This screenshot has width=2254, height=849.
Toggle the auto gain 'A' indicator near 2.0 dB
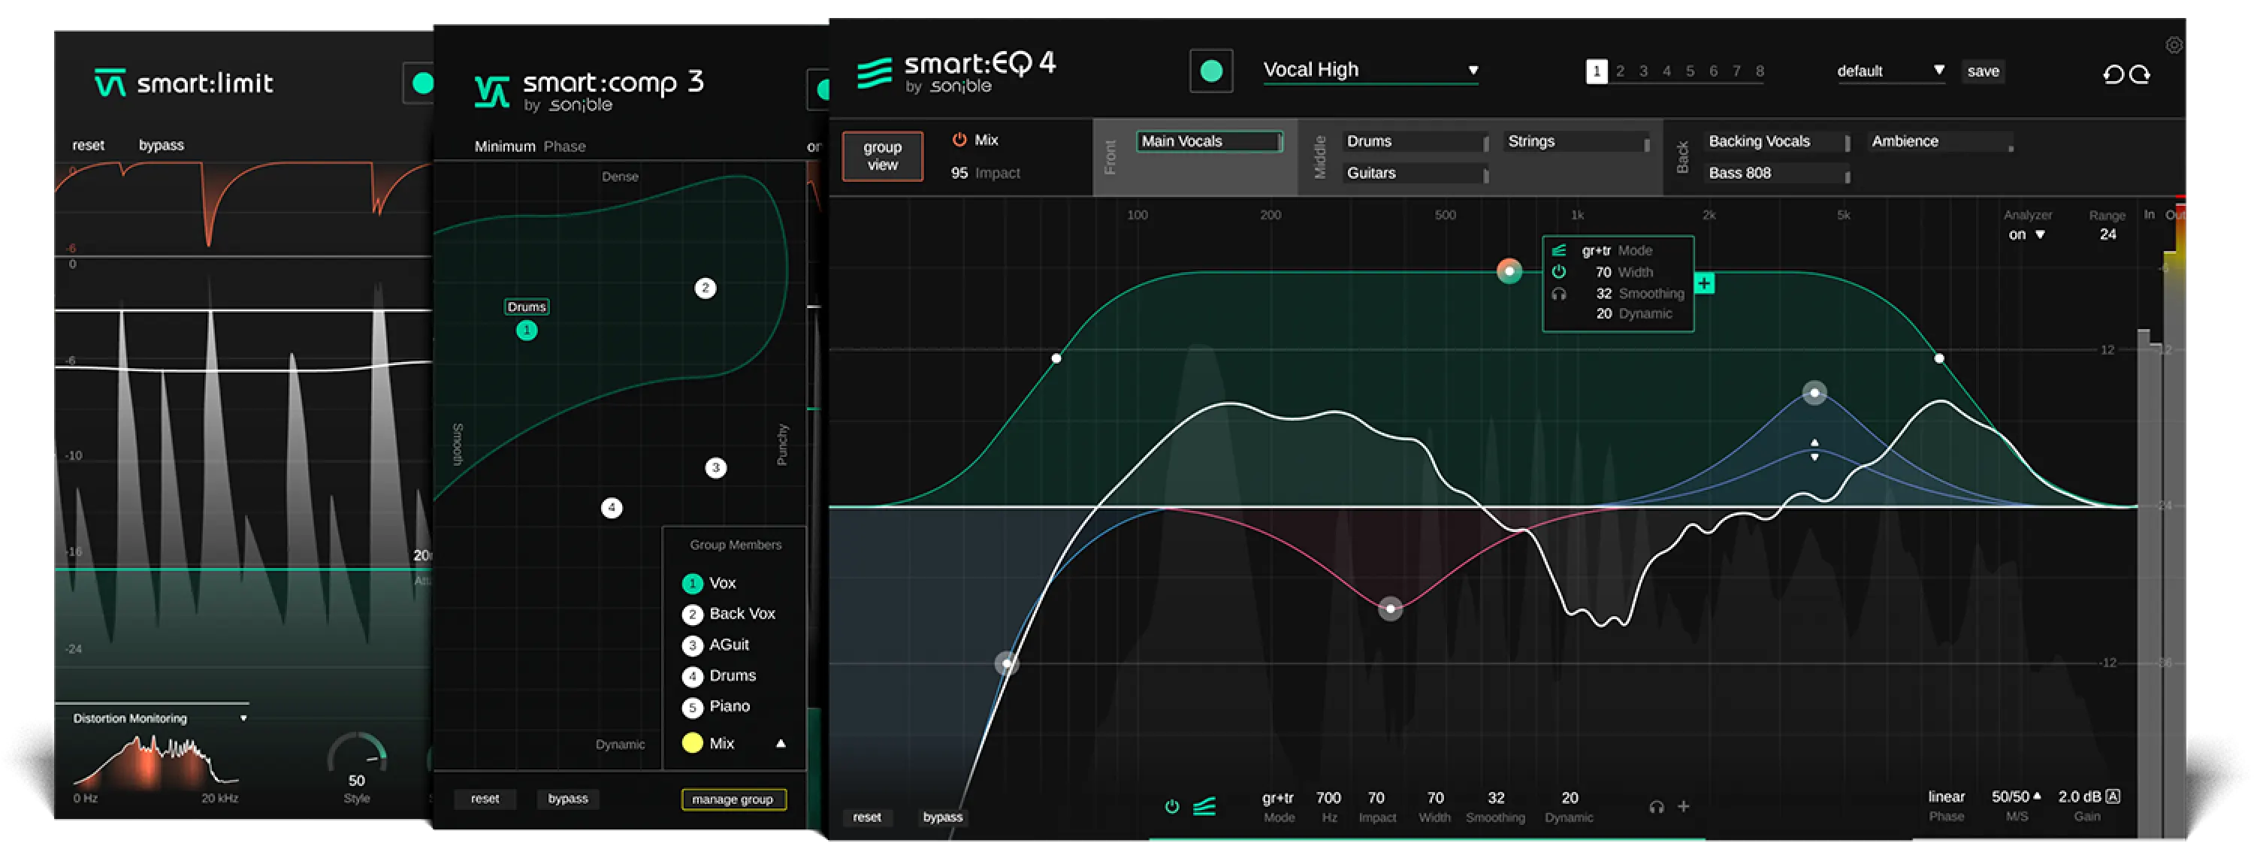(x=2115, y=796)
